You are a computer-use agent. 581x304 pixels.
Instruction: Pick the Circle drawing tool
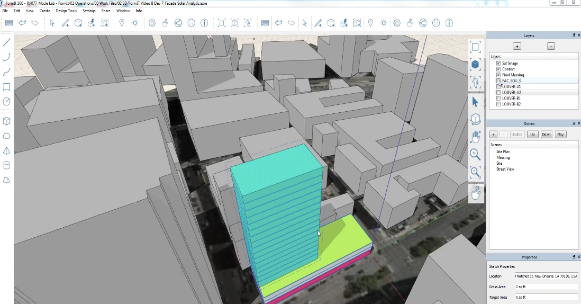pyautogui.click(x=7, y=102)
